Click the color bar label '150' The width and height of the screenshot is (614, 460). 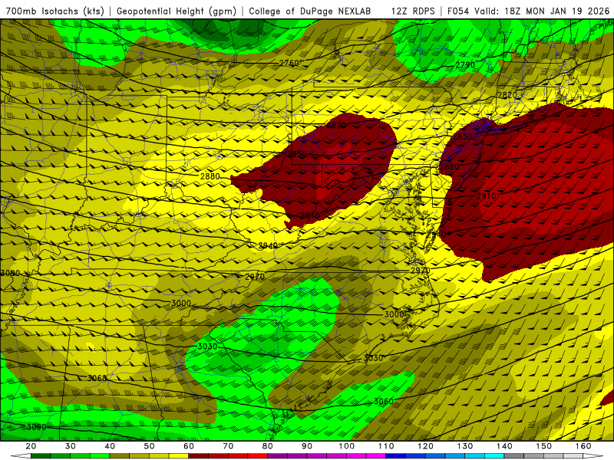(x=544, y=446)
